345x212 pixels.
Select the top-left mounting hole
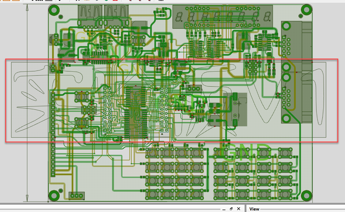pyautogui.click(x=54, y=10)
